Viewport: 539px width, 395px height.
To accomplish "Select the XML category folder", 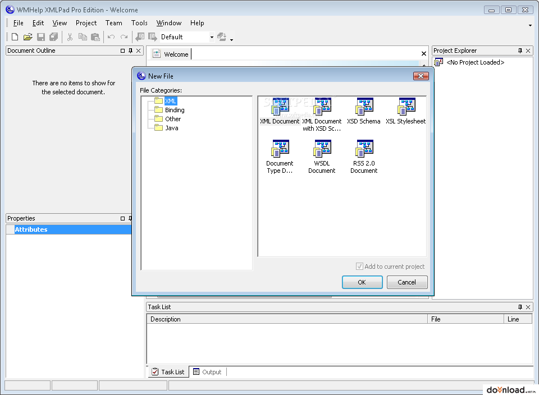I will pyautogui.click(x=171, y=101).
